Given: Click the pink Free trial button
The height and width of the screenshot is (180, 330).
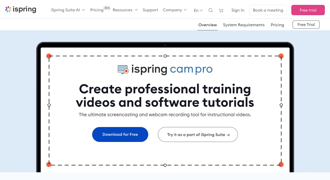Looking at the screenshot, I should click(x=308, y=10).
